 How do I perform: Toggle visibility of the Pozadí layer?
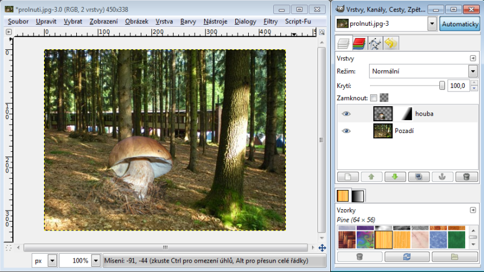pyautogui.click(x=346, y=131)
